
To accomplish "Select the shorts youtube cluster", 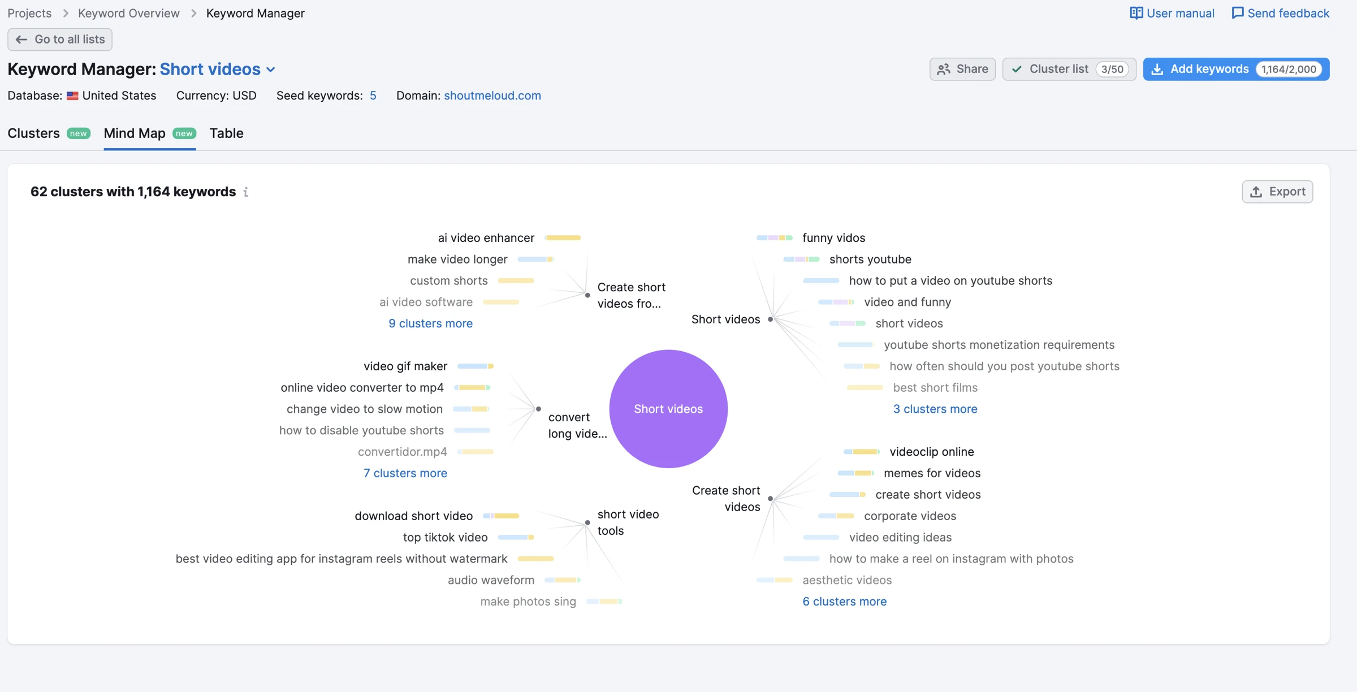I will [871, 259].
